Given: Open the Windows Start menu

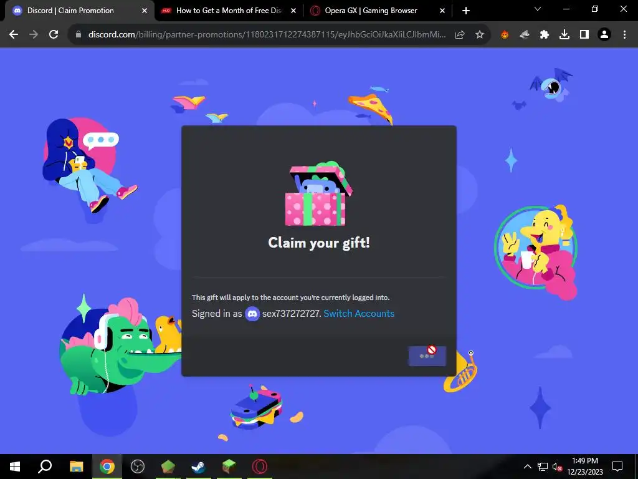Looking at the screenshot, I should pos(15,467).
